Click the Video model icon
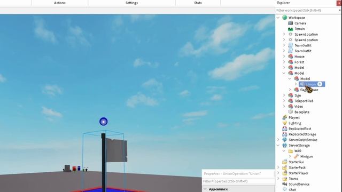Screen dimensions: 342x192 (x=290, y=107)
